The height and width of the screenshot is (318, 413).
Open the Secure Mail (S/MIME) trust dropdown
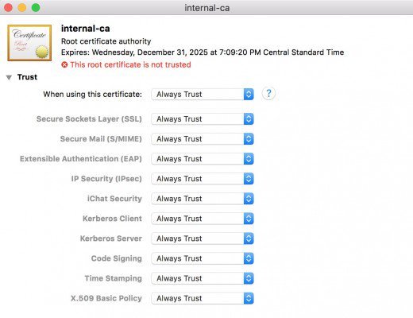pyautogui.click(x=203, y=139)
